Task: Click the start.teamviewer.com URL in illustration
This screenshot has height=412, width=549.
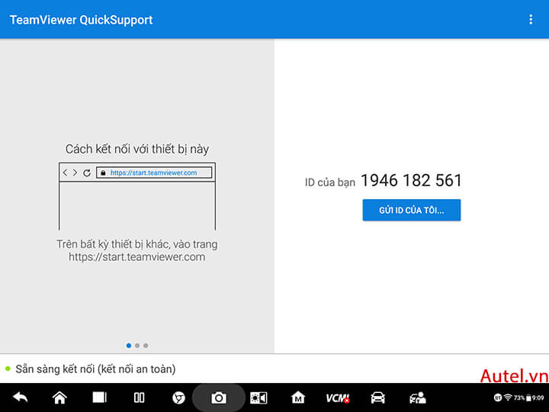Action: click(x=154, y=172)
